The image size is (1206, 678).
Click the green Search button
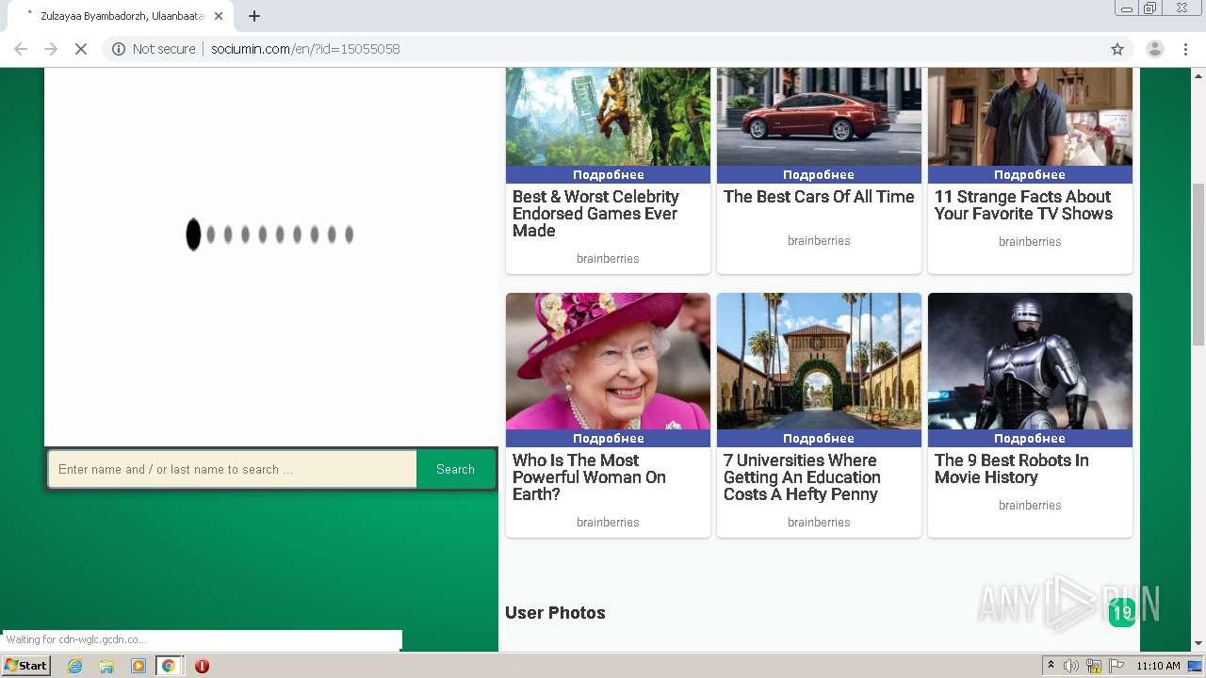pyautogui.click(x=455, y=469)
